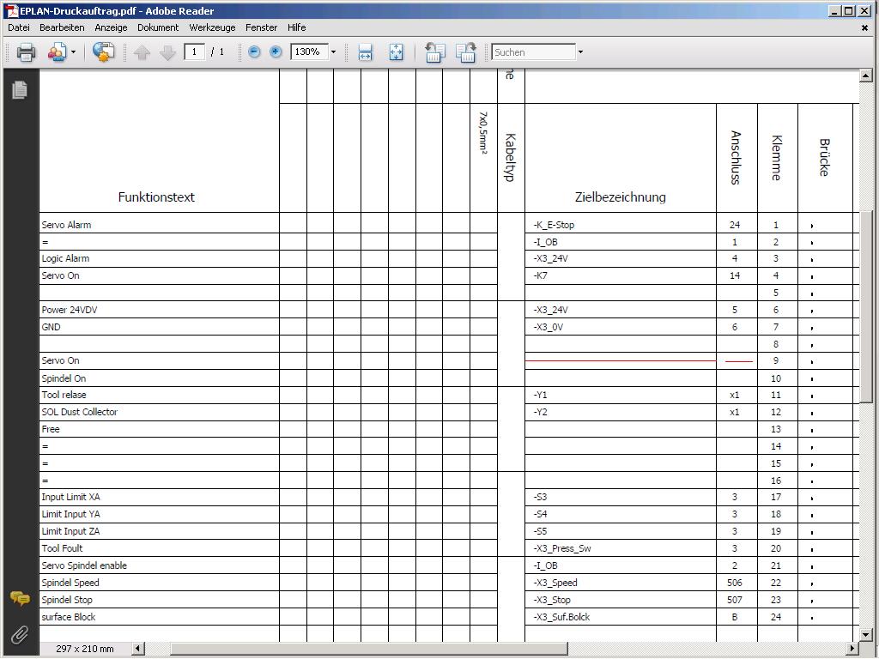Click the vertical scrollbar thumb
The width and height of the screenshot is (879, 659).
pos(866,306)
